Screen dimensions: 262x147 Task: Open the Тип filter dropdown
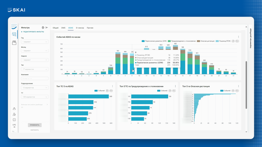click(35, 69)
